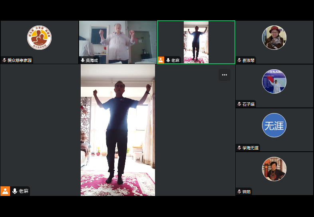Viewport: 314px width, 217px height.
Task: Click the microphone icon next to 吴海成
Action: (x=83, y=60)
